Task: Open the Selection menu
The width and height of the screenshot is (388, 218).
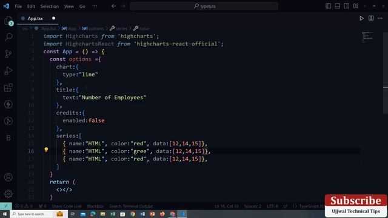Action: 50,6
